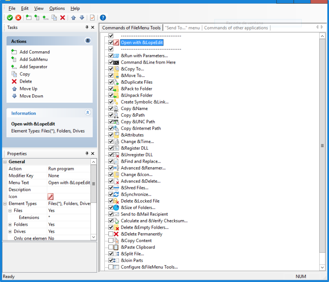Click the Delete Permanently red X icon

[x=116, y=234]
